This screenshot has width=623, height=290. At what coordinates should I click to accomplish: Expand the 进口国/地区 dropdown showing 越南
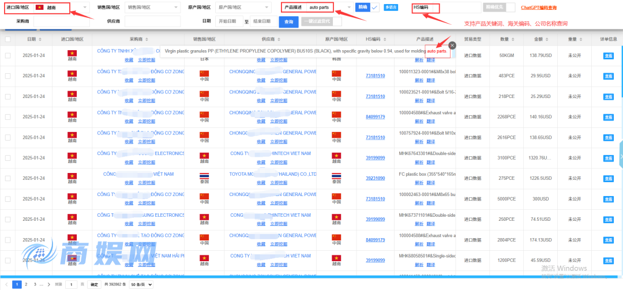(x=85, y=7)
